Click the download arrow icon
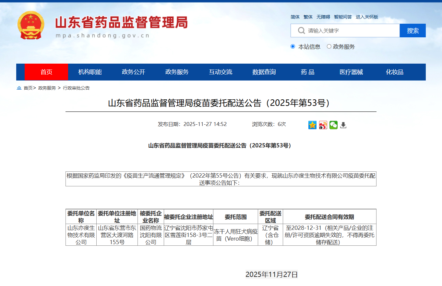This screenshot has width=442, height=286. (343, 125)
